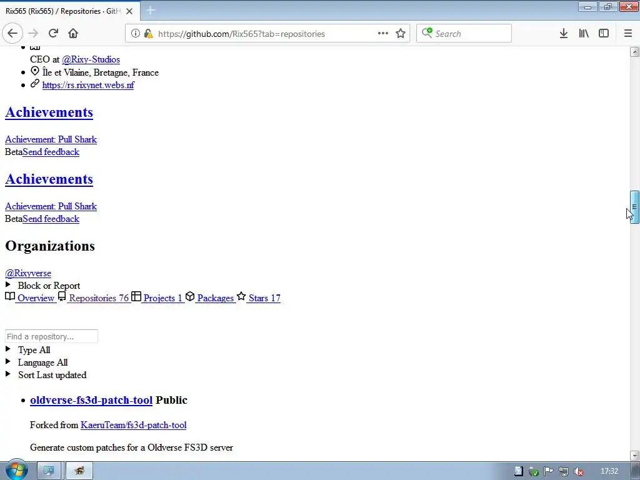Screen dimensions: 640x480
Task: Click the Rix565 Repositories browser tab
Action: coord(70,11)
